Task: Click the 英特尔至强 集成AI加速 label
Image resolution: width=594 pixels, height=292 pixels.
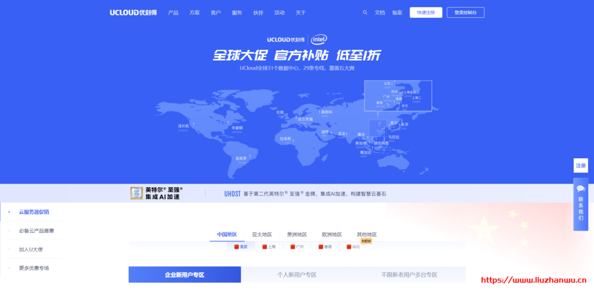Action: [x=164, y=194]
